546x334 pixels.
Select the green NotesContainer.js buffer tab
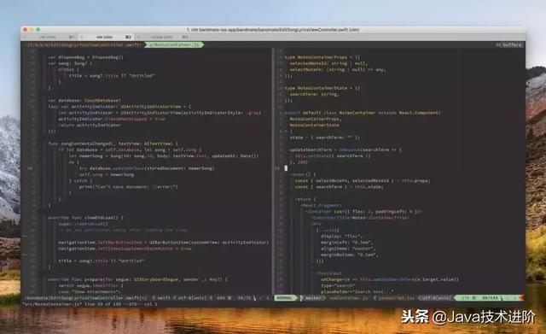tap(174, 44)
